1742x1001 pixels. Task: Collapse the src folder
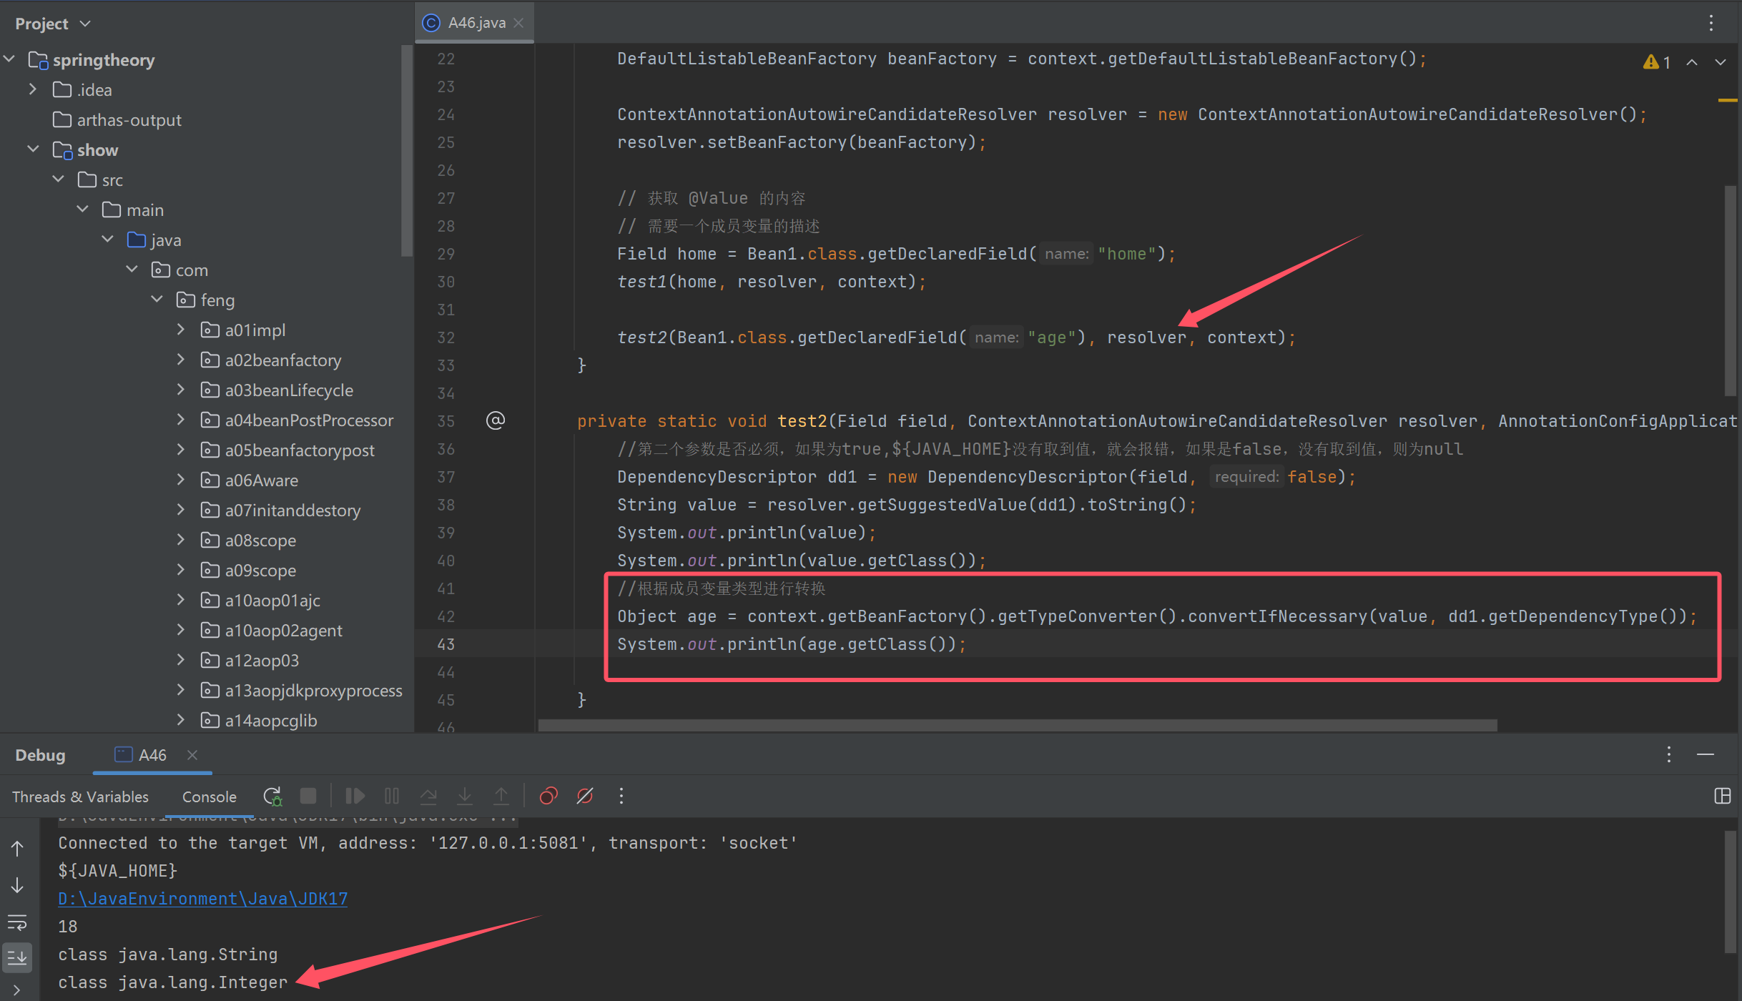59,179
